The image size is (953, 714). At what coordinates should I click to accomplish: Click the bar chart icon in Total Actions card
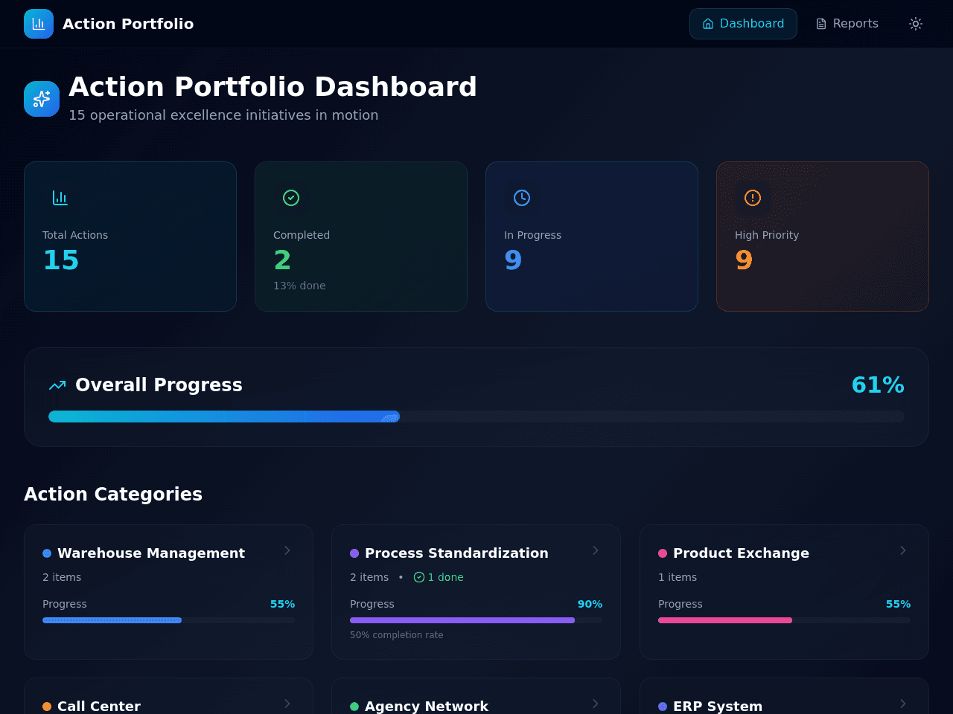point(60,198)
